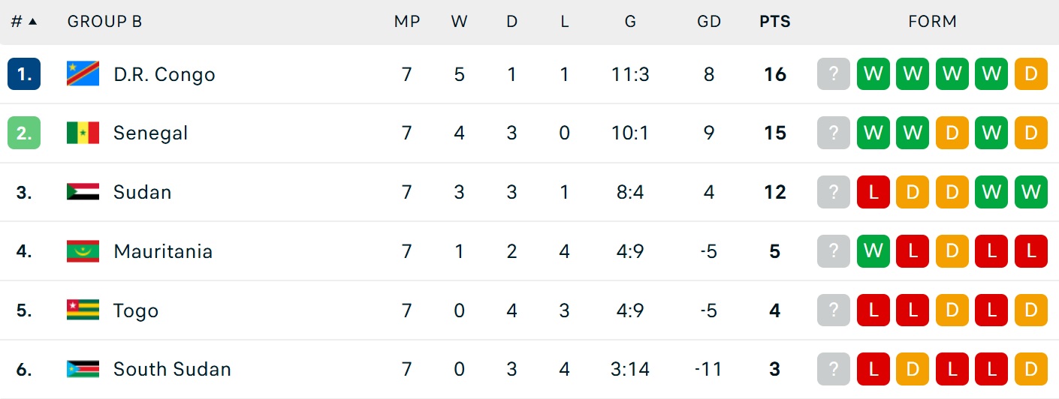
Task: Click D.R. Congo's upcoming match question mark
Action: pyautogui.click(x=833, y=74)
